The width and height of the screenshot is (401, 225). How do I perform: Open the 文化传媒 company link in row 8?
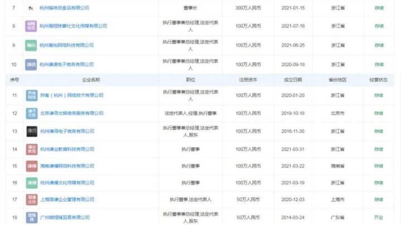pos(73,26)
